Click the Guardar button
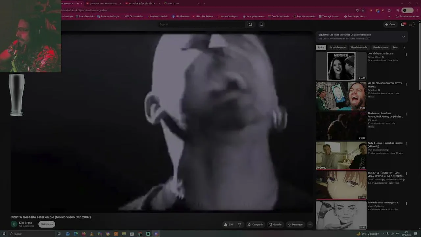The image size is (421, 237). pyautogui.click(x=275, y=224)
